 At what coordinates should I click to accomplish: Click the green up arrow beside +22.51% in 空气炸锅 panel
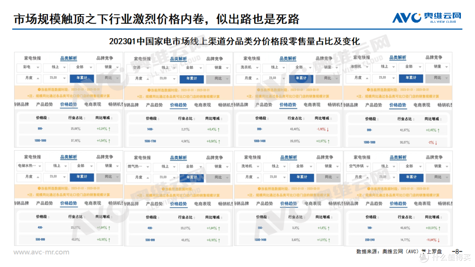[439, 228]
